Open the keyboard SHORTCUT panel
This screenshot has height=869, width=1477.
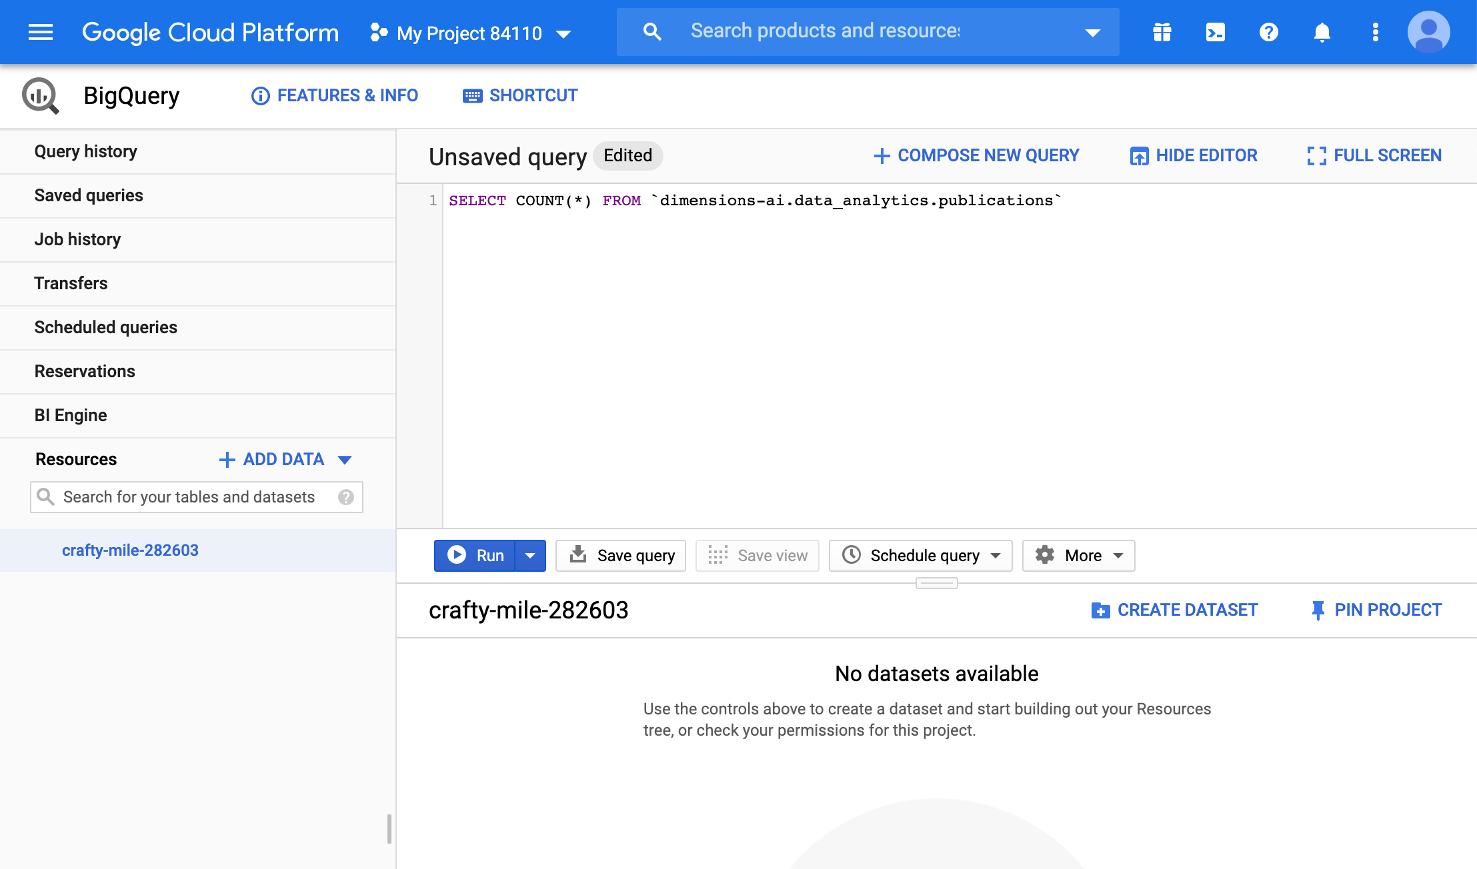(520, 95)
